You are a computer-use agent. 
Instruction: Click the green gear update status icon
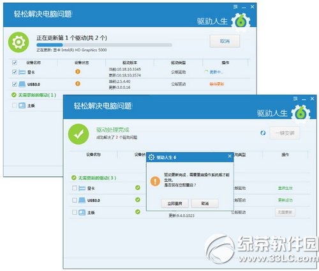[x=19, y=42]
